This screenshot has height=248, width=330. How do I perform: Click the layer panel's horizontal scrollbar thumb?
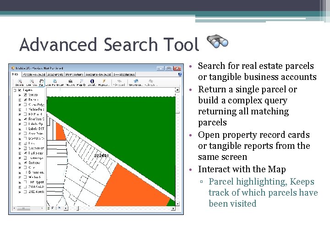point(23,209)
